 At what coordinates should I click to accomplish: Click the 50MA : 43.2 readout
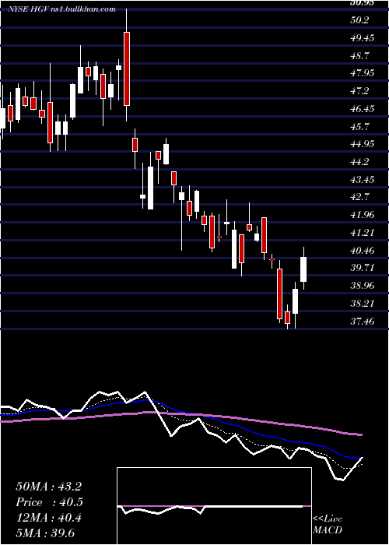(48, 487)
